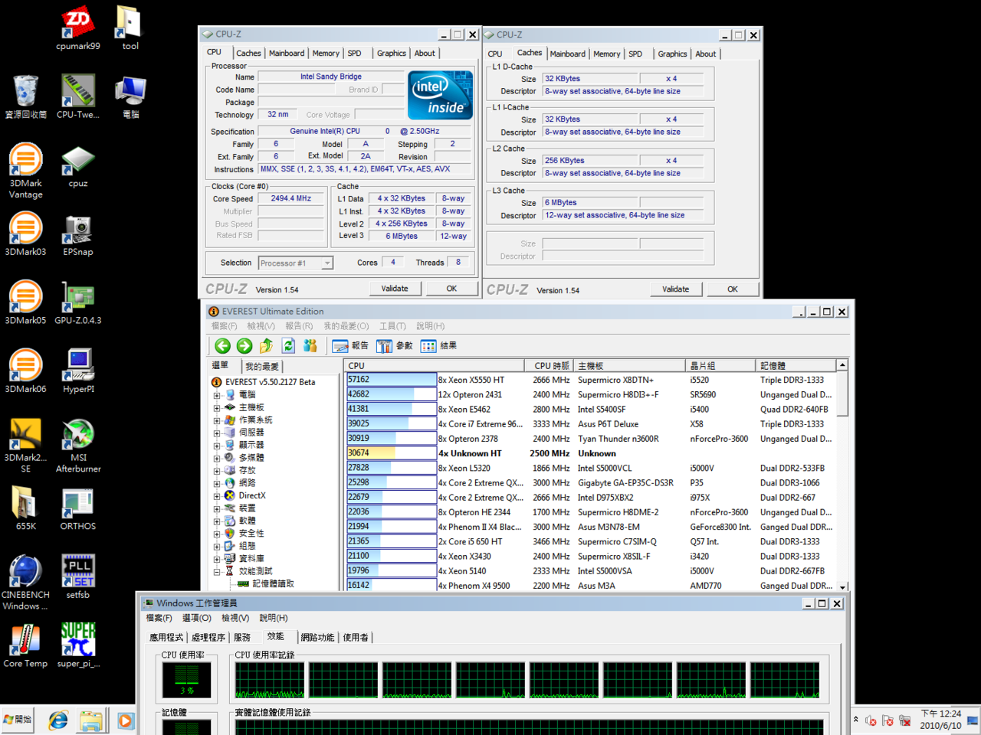981x735 pixels.
Task: Open the 報告 report toolbar button
Action: pos(350,346)
